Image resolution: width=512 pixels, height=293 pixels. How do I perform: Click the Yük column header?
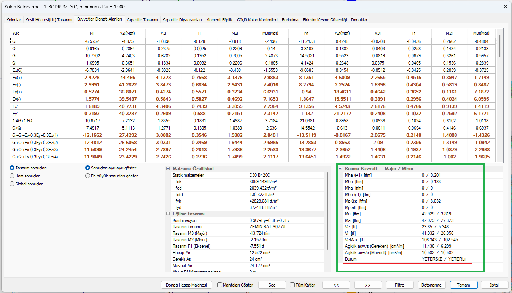42,33
